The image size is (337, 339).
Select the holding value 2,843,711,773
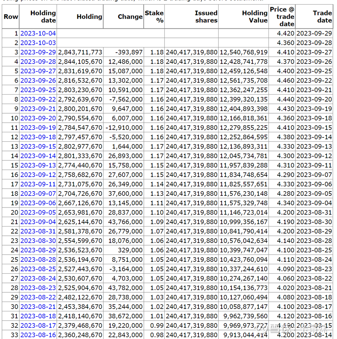80,52
